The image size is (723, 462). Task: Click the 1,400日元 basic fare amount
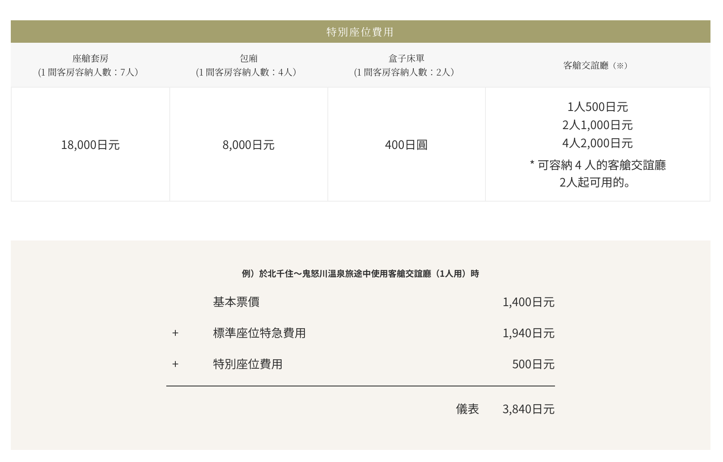pos(528,302)
